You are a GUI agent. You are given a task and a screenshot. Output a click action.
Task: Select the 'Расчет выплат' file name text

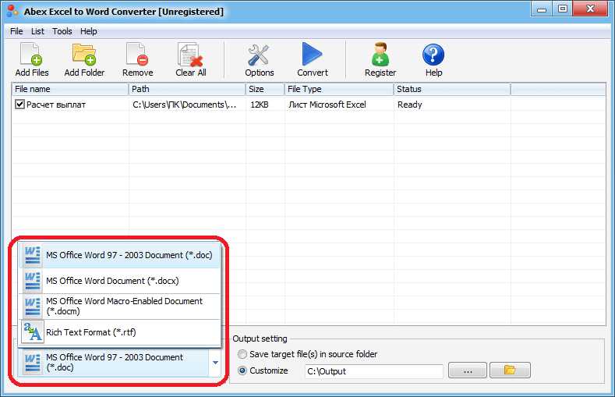pyautogui.click(x=56, y=105)
